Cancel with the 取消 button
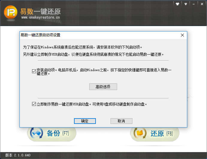The width and height of the screenshot is (207, 159). (121, 121)
